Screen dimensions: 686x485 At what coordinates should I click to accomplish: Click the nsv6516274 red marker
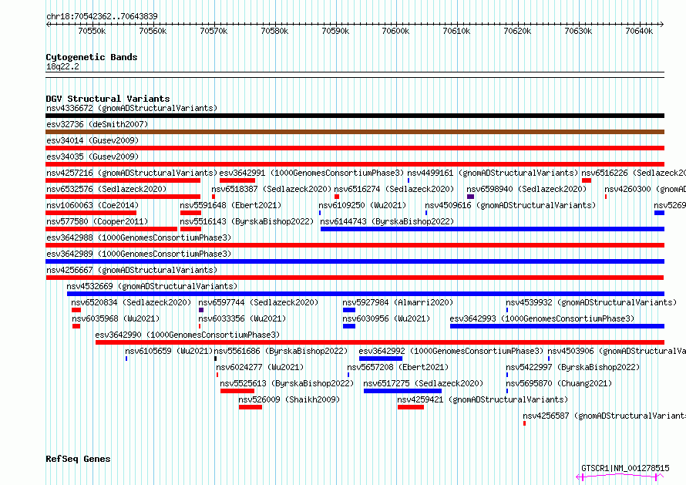point(337,197)
